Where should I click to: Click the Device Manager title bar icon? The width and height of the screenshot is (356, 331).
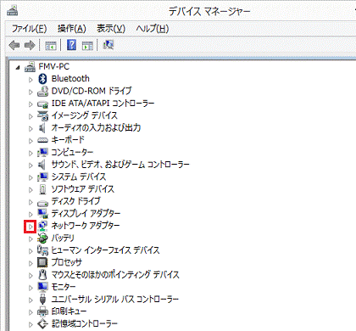coord(13,11)
